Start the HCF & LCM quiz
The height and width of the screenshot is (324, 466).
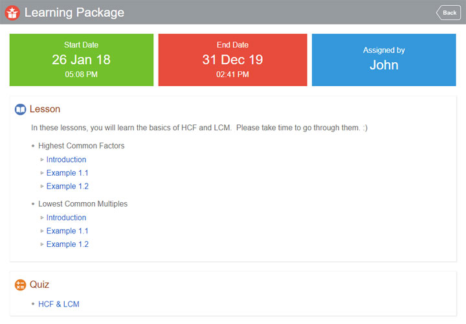(x=59, y=304)
